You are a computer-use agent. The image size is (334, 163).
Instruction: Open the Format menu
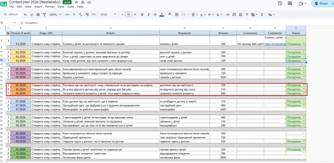click(x=50, y=7)
